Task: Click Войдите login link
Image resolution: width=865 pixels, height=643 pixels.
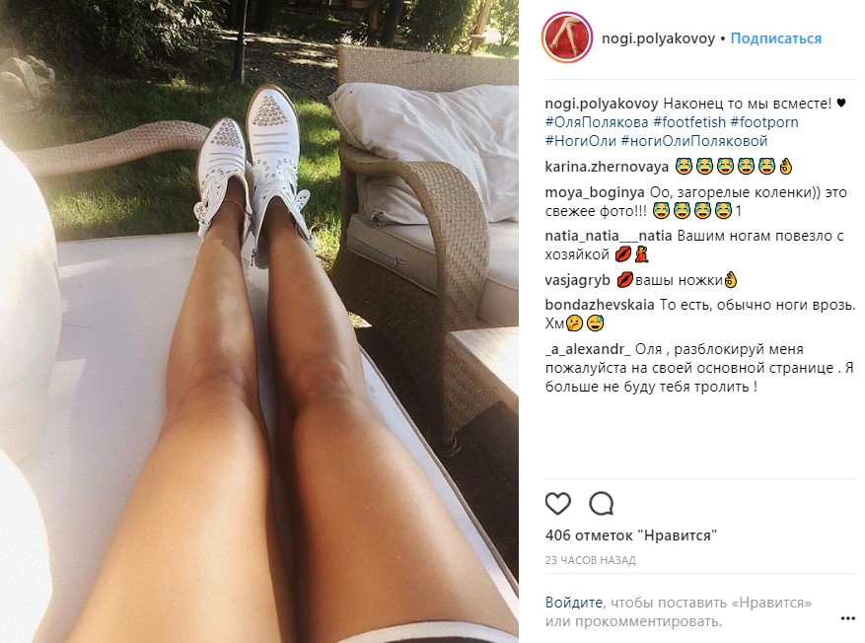Action: coord(574,603)
